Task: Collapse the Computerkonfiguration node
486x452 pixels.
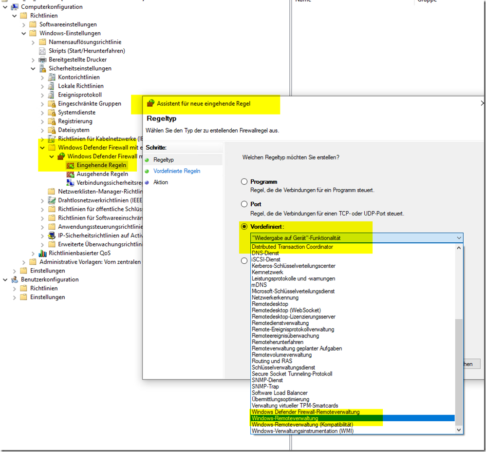Action: click(5, 7)
